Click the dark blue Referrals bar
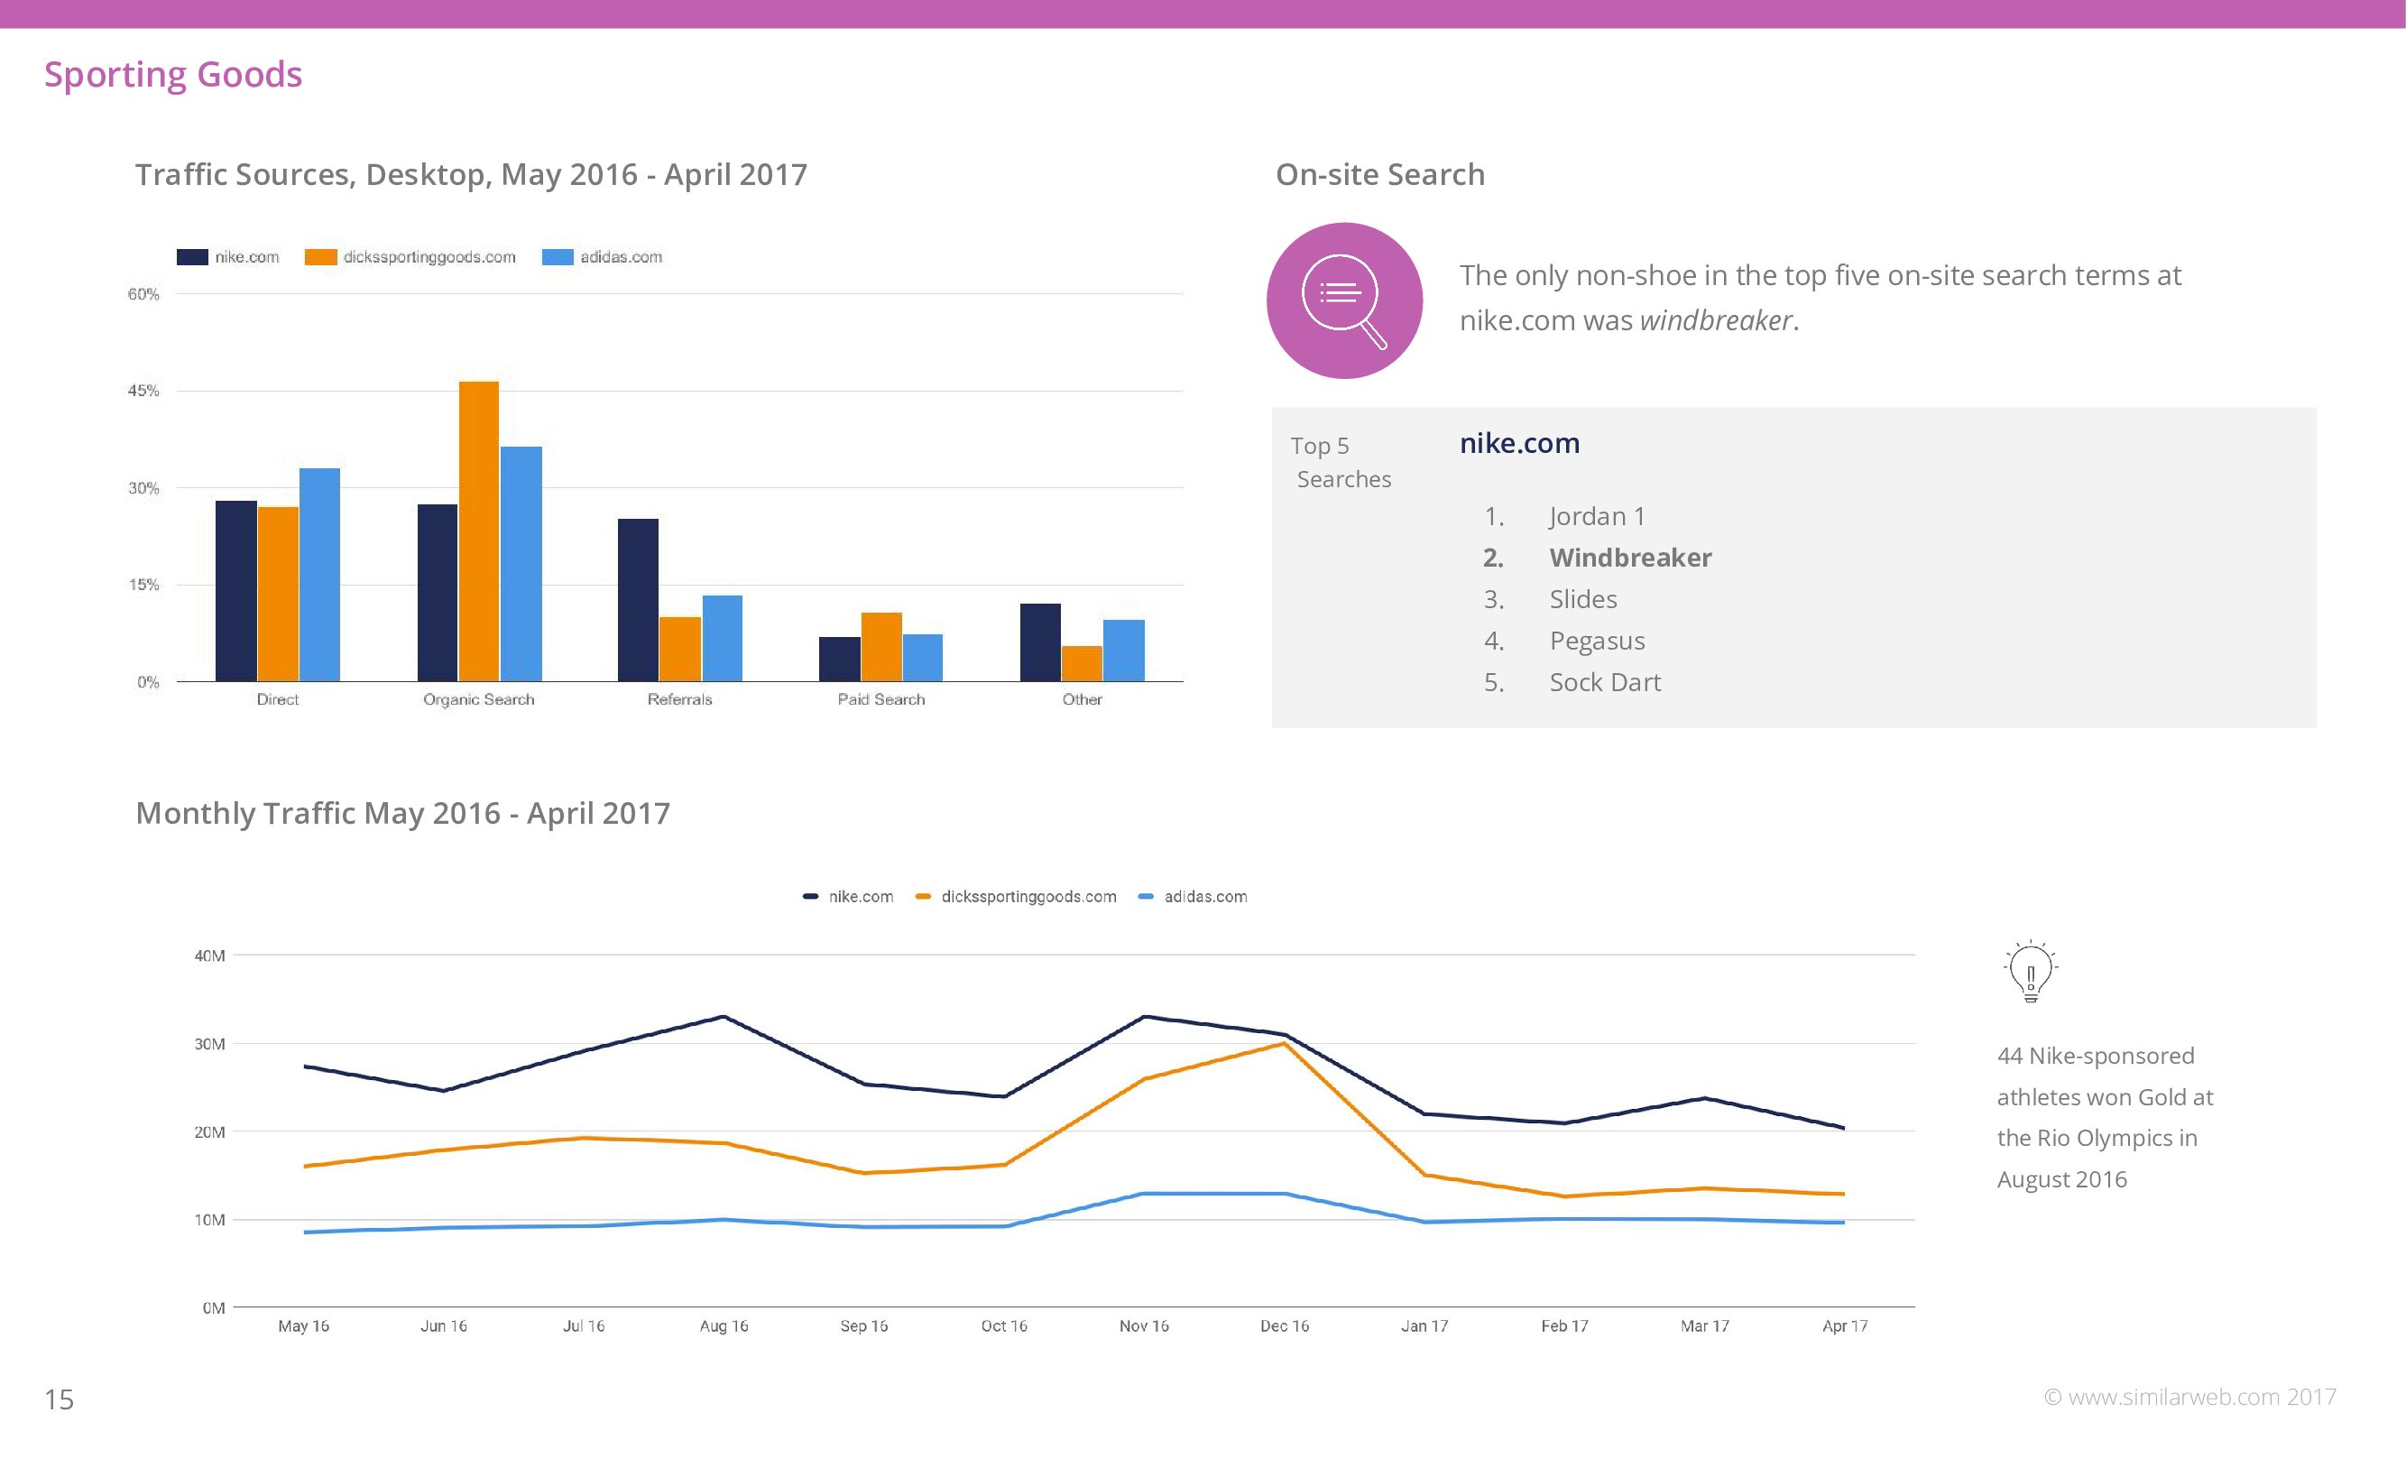2406x1459 pixels. pos(638,600)
